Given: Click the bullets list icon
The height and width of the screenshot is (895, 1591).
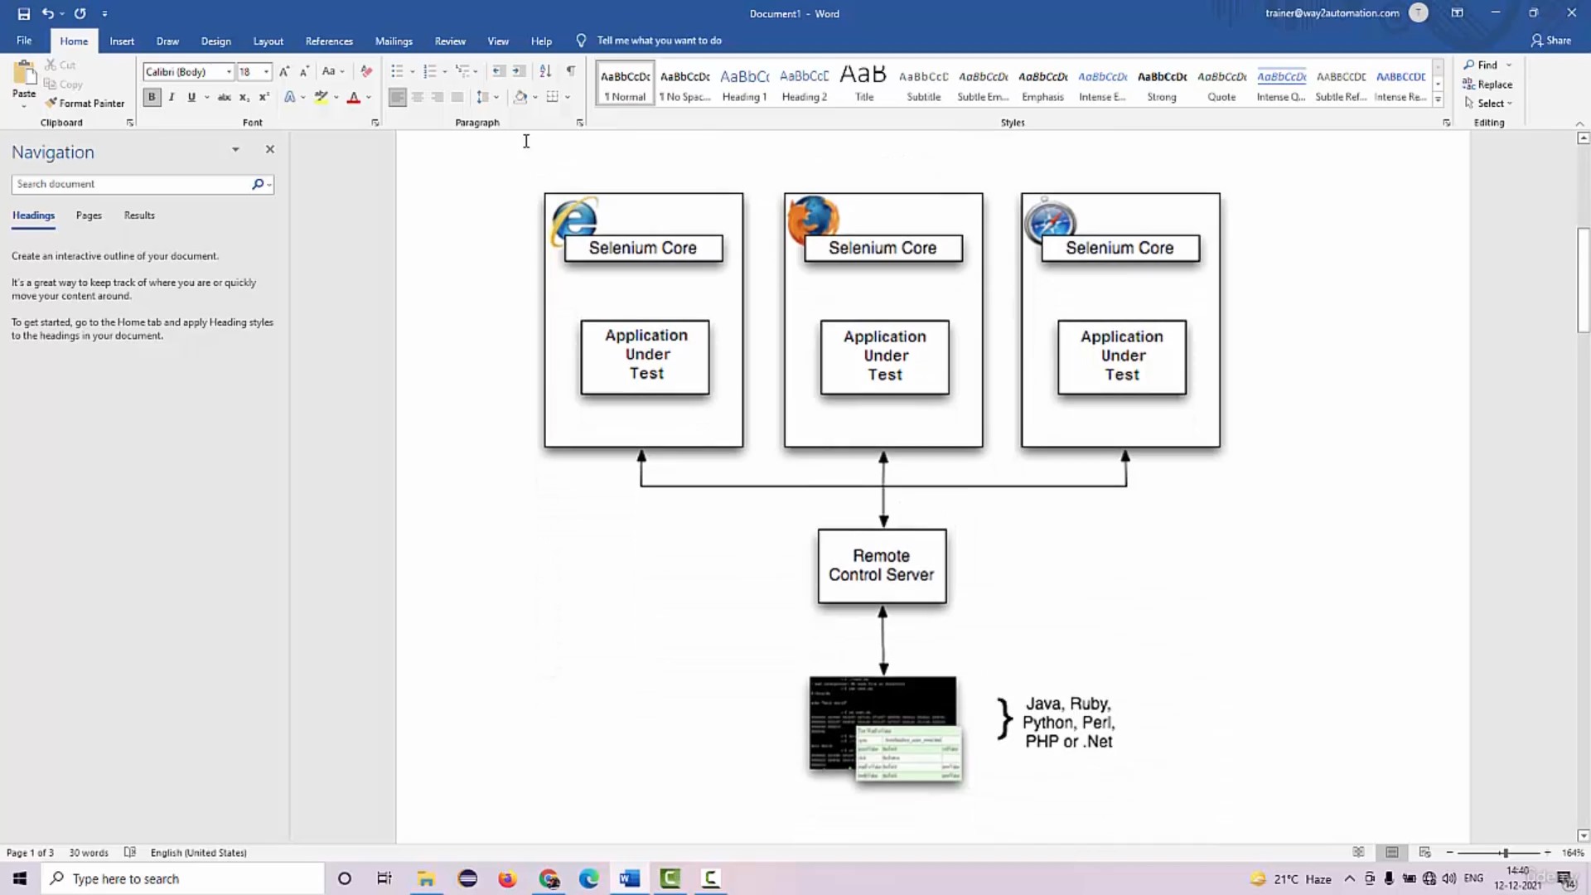Looking at the screenshot, I should coord(397,72).
